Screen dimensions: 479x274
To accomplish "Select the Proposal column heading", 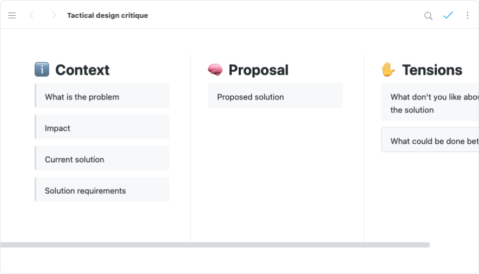I will [x=258, y=70].
